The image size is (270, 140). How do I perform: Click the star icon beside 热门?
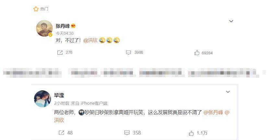click(36, 9)
